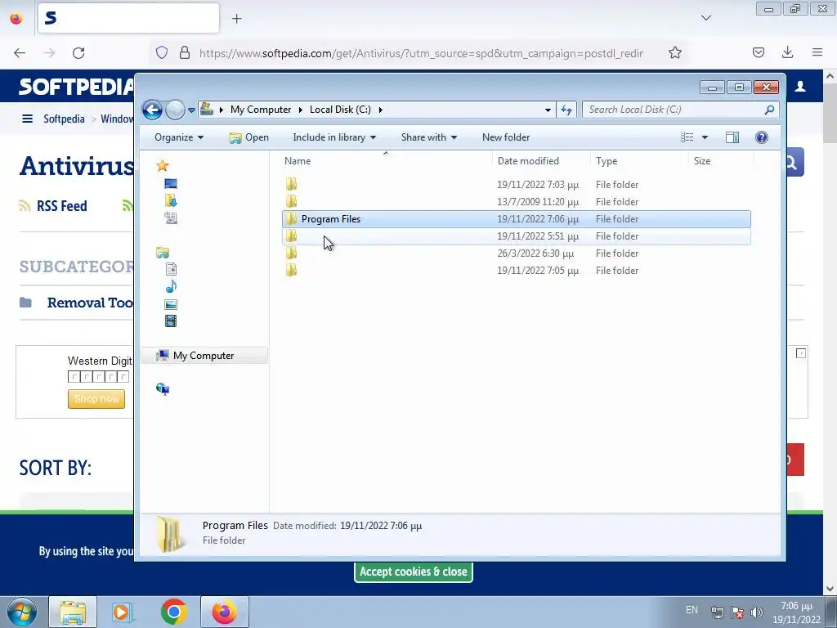Click the Save to Pocket icon

(x=758, y=52)
